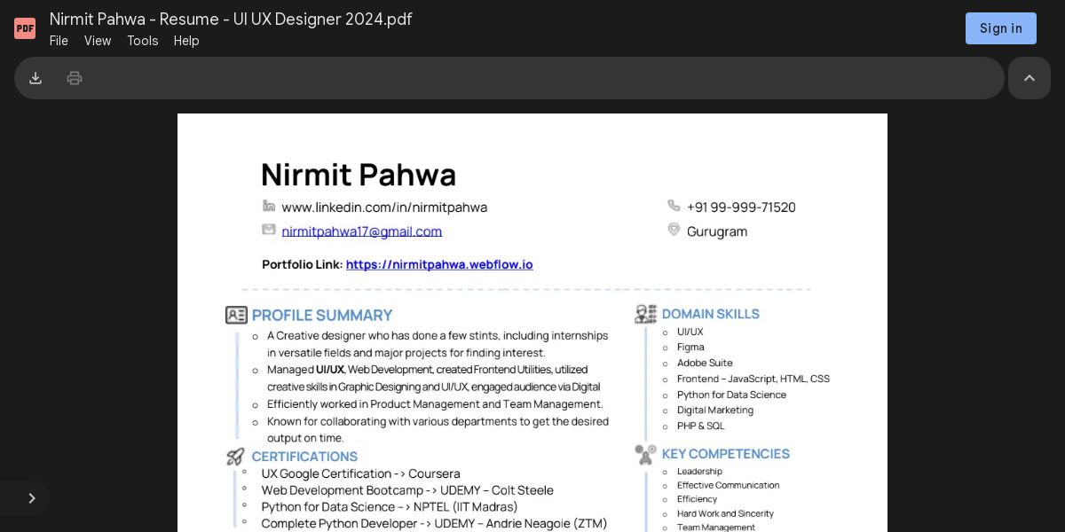Click the Certifications rocket icon
This screenshot has width=1065, height=532.
click(235, 457)
